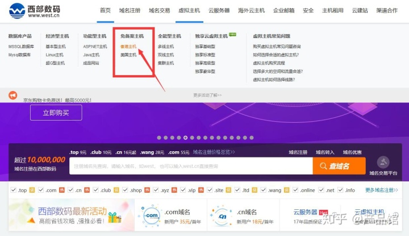
Task: Switch to the 域名优惠 tab
Action: (352, 152)
